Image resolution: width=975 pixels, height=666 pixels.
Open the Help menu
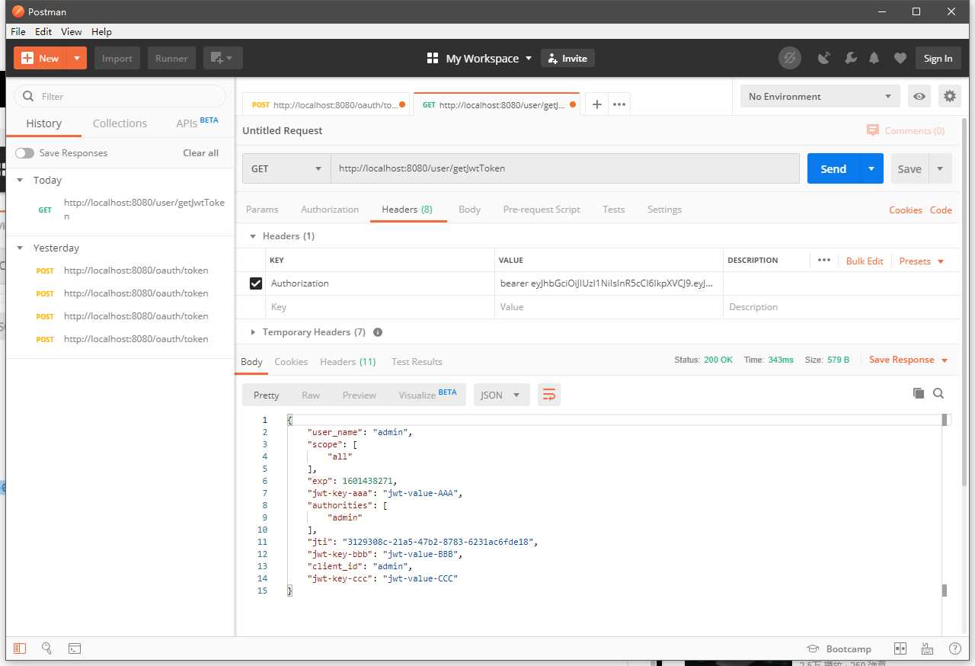(101, 31)
